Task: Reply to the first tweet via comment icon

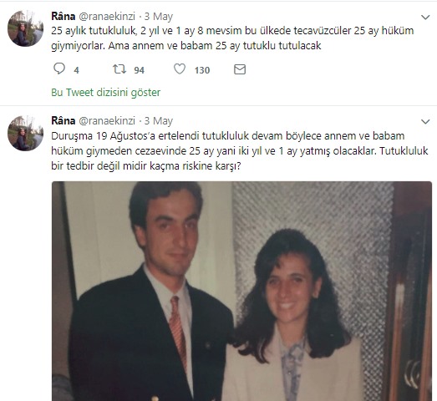Action: [x=59, y=69]
